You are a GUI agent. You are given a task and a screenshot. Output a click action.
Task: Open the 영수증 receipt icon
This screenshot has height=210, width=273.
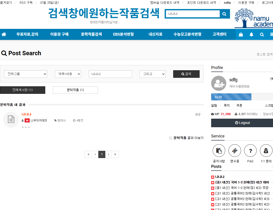point(235,151)
